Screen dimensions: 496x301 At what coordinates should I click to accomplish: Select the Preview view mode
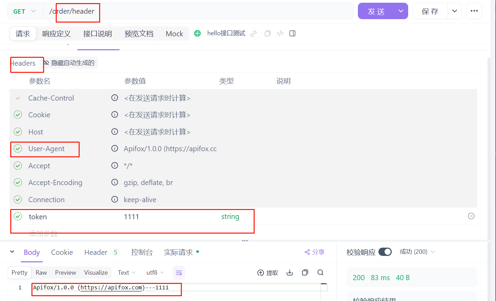coord(66,273)
